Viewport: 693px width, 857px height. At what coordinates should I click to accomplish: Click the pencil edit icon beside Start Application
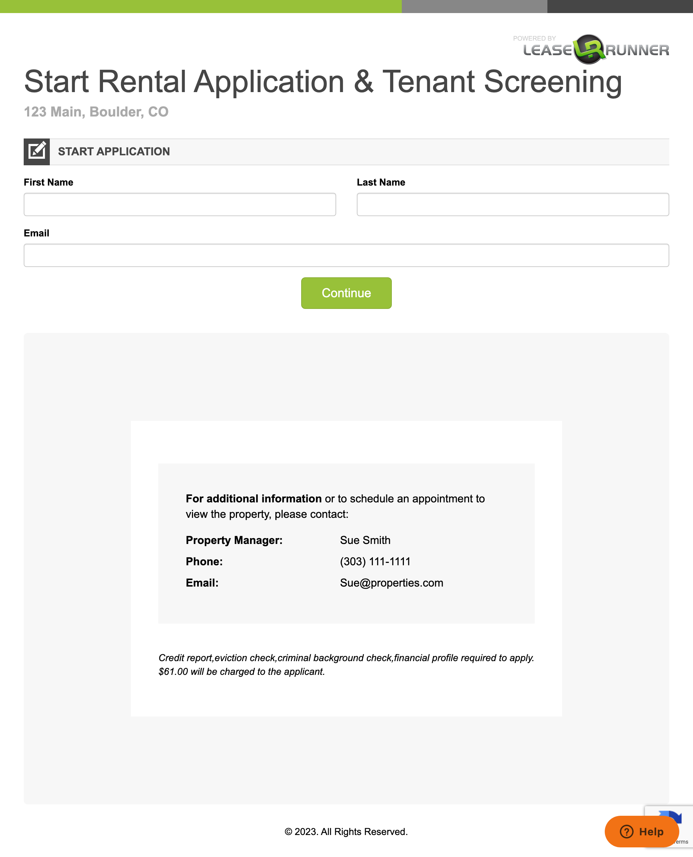tap(37, 152)
